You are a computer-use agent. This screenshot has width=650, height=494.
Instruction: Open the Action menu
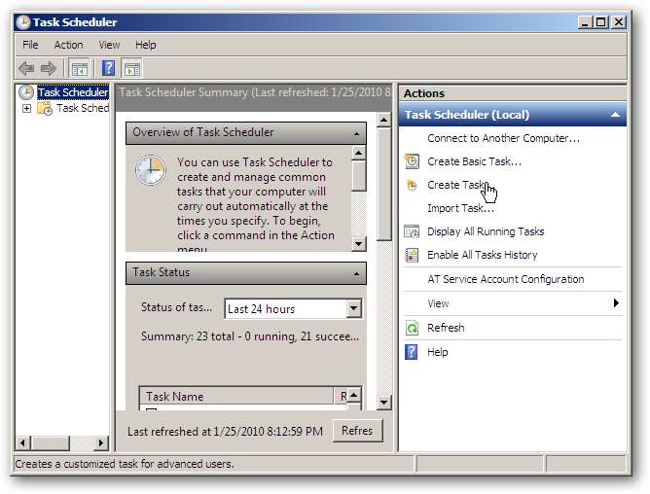coord(69,45)
